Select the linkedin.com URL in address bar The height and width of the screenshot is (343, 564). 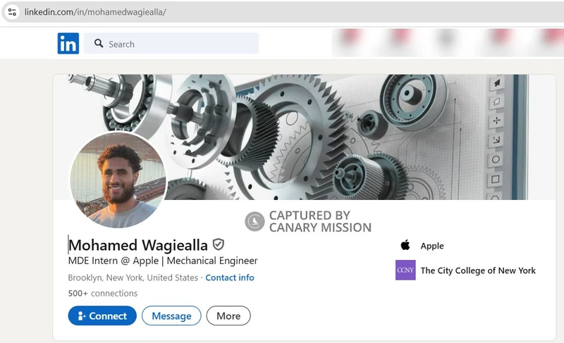(x=95, y=12)
